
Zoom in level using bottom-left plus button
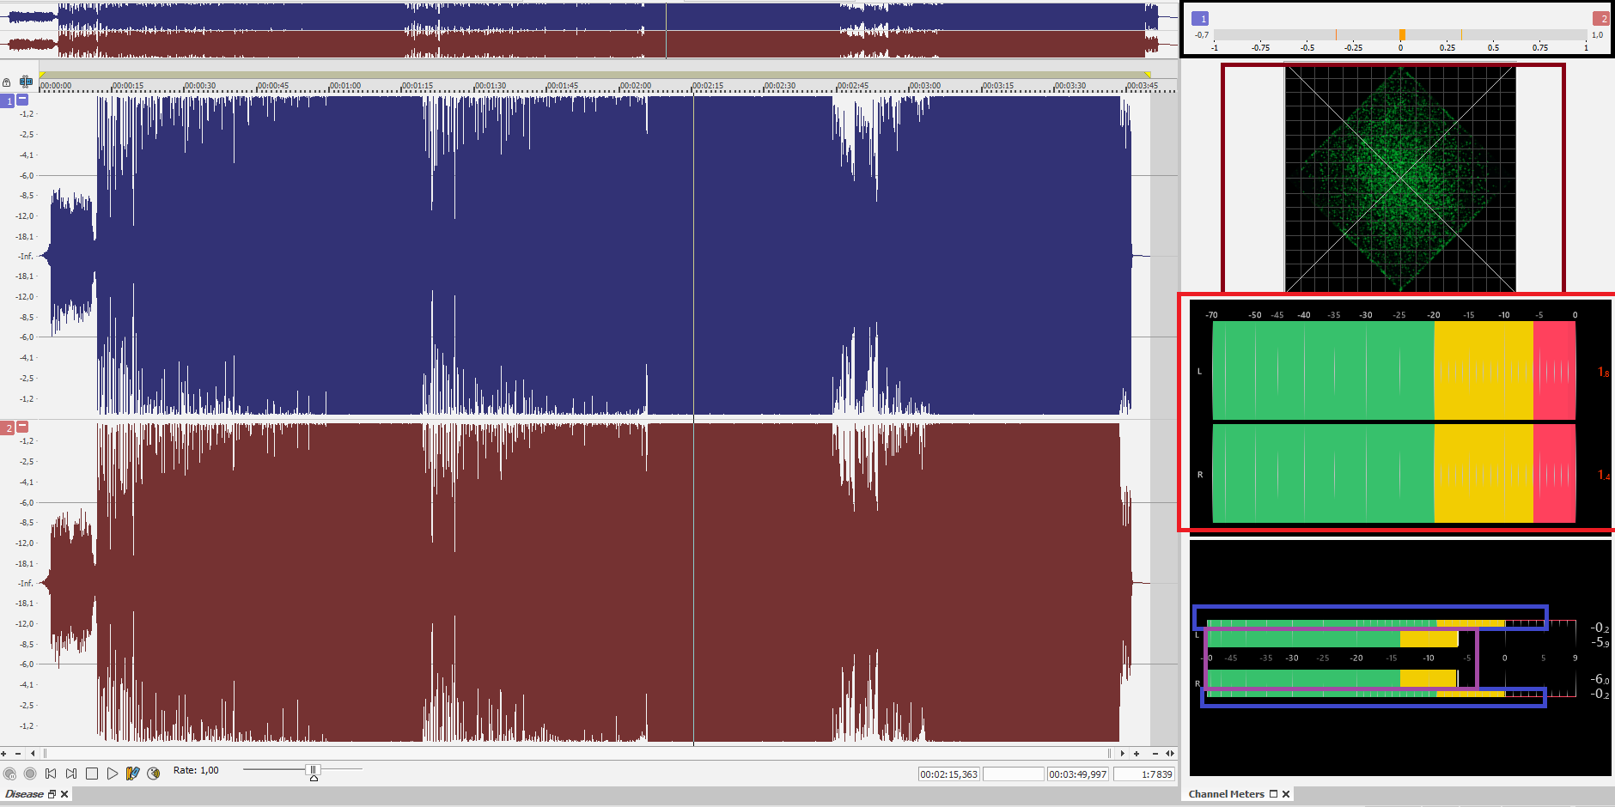(x=4, y=754)
